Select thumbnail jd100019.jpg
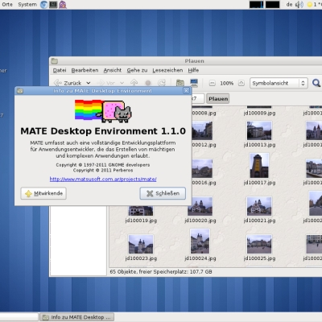Screen dimensions: 322x322 tap(141, 211)
